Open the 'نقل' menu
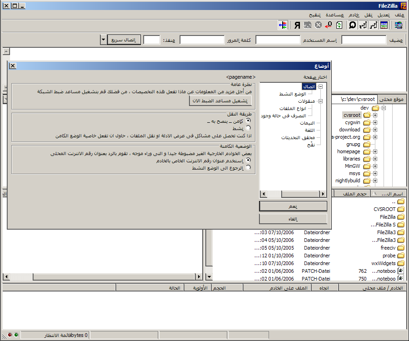This screenshot has width=409, height=341. (368, 15)
